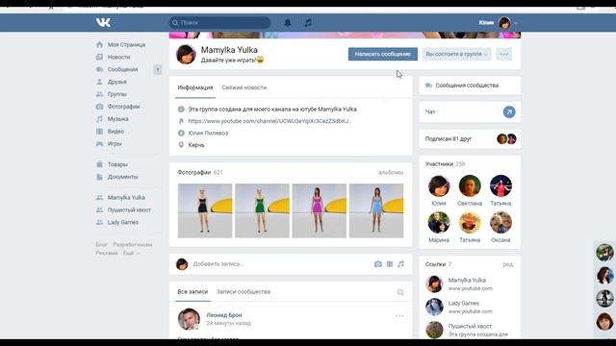This screenshot has height=346, width=616.
Task: Open Группы in the sidebar
Action: 117,94
